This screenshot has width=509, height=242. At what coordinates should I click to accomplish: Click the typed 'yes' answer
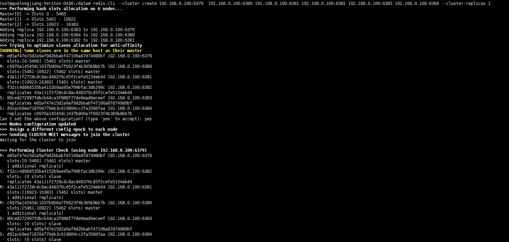pos(148,119)
